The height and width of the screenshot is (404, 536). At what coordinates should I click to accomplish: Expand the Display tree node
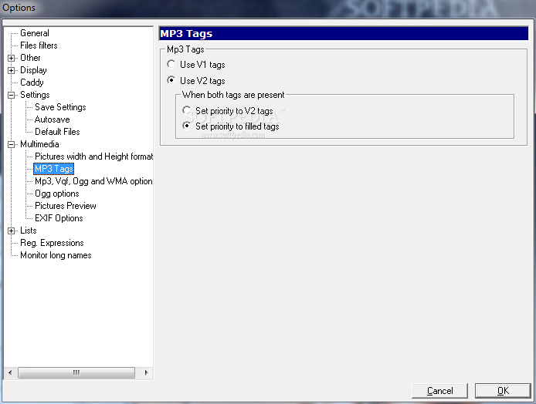click(x=11, y=70)
